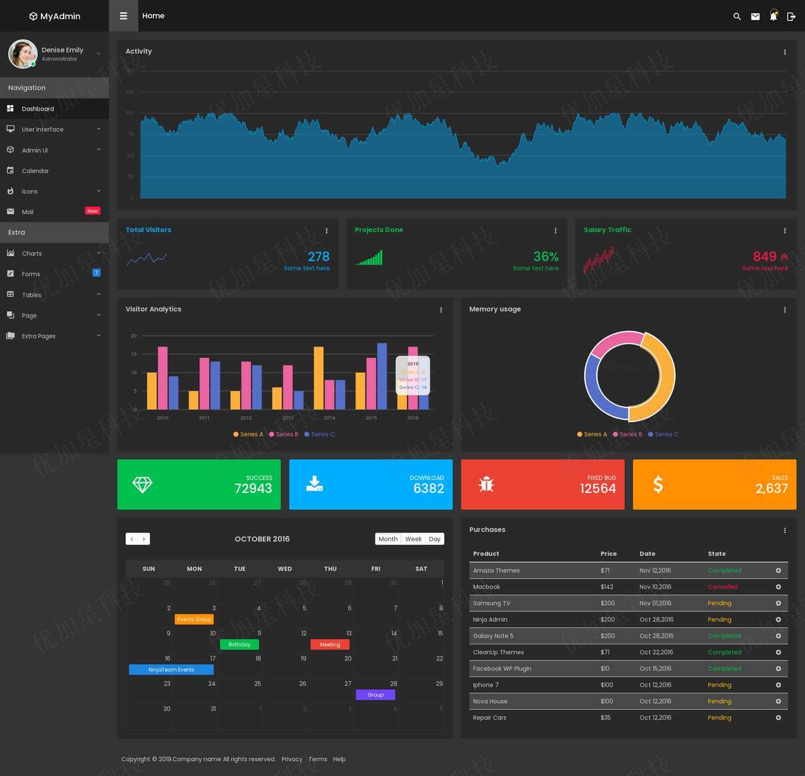Switch calendar to Day view

[435, 539]
